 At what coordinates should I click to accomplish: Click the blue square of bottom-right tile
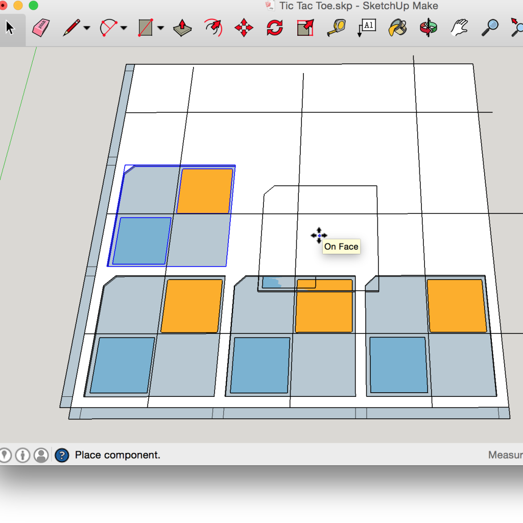pos(398,365)
